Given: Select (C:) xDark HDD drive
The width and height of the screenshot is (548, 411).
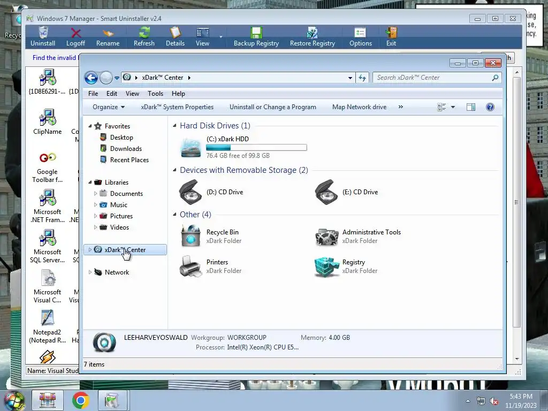Looking at the screenshot, I should 243,147.
